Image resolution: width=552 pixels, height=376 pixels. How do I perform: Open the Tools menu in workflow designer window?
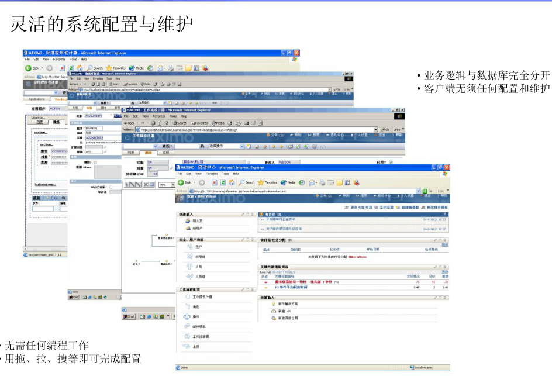click(173, 116)
